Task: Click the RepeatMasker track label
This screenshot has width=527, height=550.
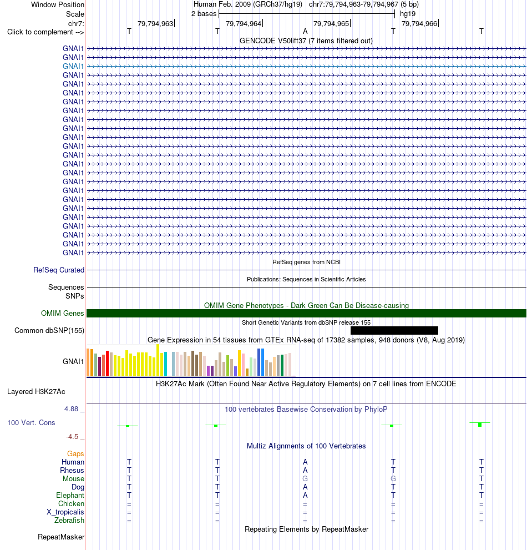Action: tap(61, 537)
